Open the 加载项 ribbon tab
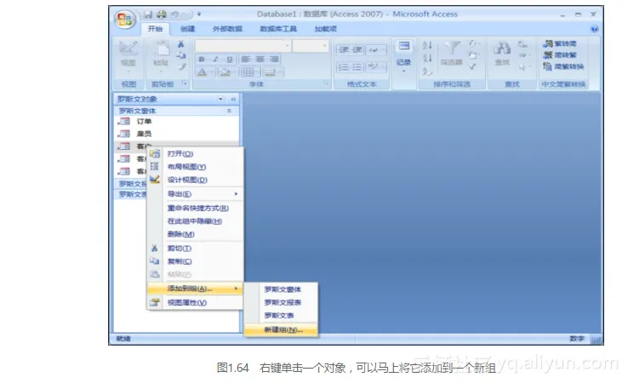The width and height of the screenshot is (628, 383). pyautogui.click(x=325, y=29)
